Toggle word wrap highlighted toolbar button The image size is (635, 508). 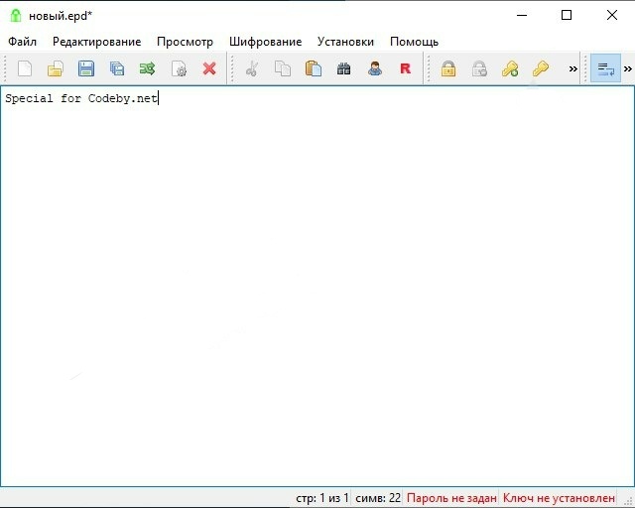coord(605,68)
